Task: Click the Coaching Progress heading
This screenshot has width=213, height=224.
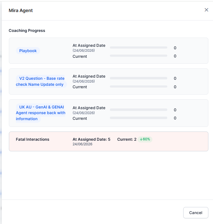Action: 27,30
